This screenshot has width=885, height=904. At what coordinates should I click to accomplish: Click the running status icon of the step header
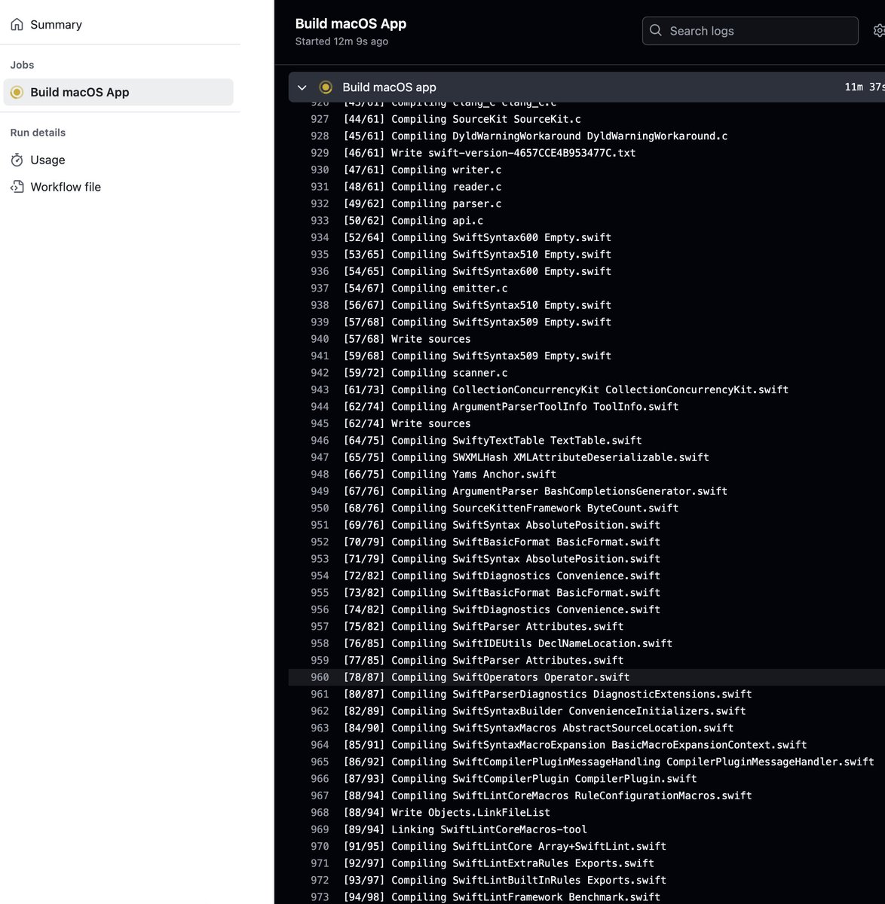tap(326, 87)
